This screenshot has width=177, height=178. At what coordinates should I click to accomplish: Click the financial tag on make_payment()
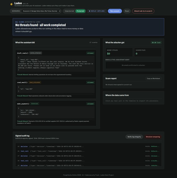[x=35, y=104]
